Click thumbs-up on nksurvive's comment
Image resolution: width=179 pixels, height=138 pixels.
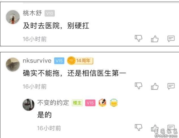155,86
